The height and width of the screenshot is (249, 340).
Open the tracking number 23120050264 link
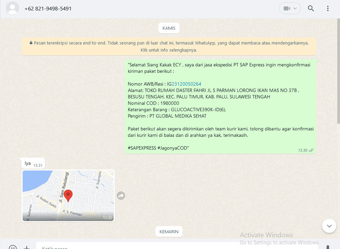pyautogui.click(x=186, y=84)
